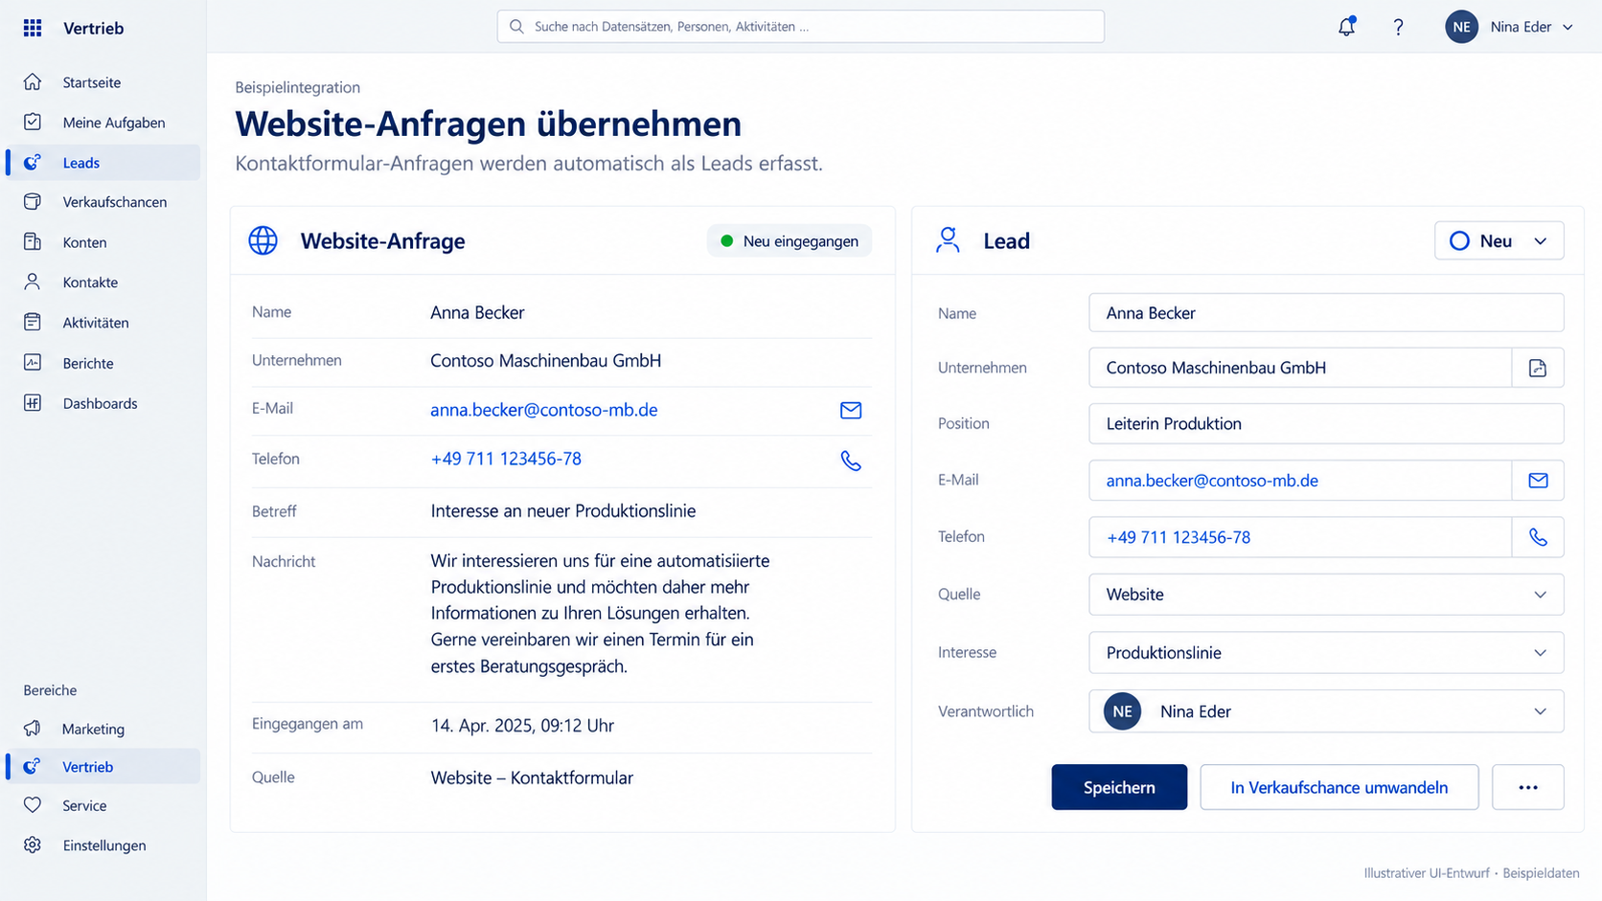Click the mail icon in Website-Anfrage E-Mail row
1602x901 pixels.
pos(851,410)
